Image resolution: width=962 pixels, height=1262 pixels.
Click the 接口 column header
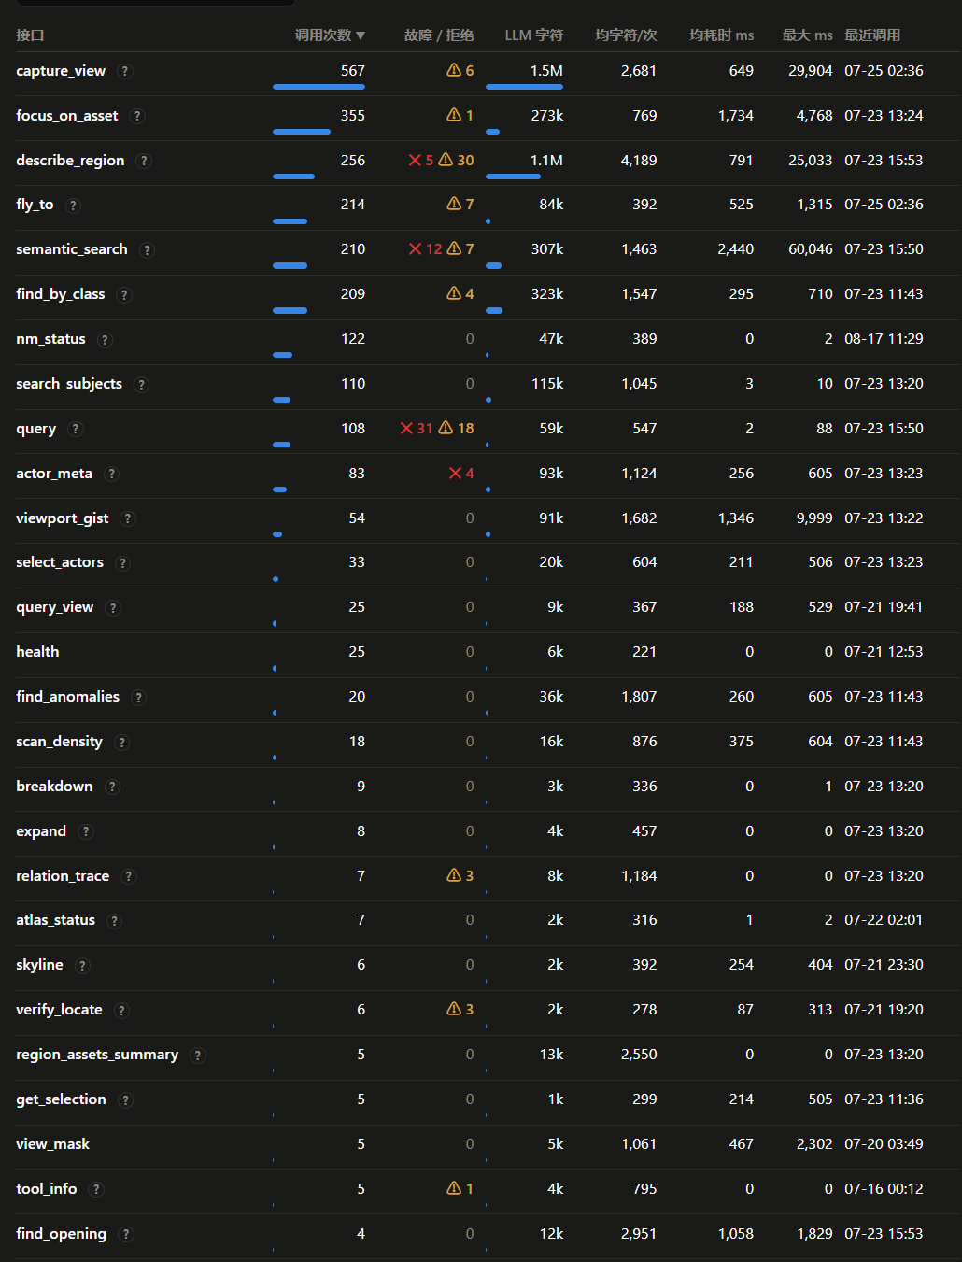(30, 35)
